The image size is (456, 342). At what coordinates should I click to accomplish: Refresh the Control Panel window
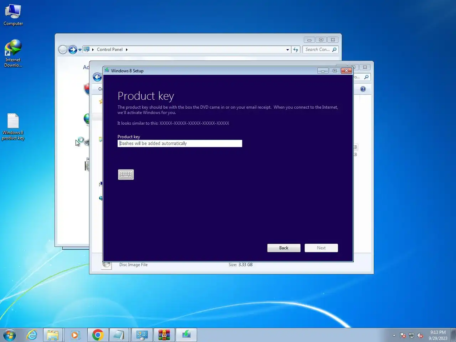pyautogui.click(x=296, y=50)
